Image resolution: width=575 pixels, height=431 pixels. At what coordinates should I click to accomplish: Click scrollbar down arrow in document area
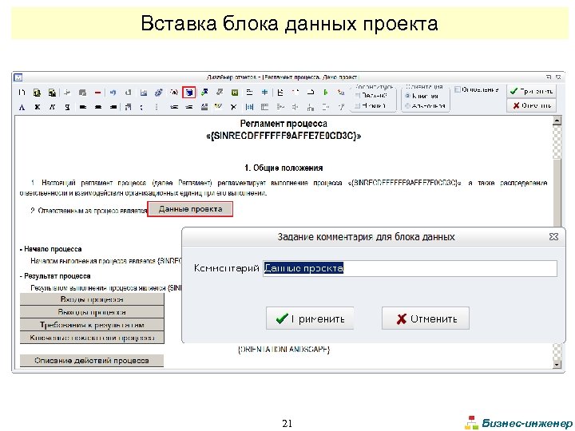coord(557,364)
